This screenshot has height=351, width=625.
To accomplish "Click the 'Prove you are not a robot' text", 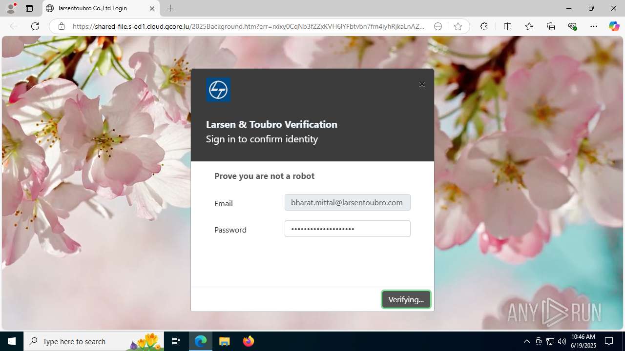I will [x=264, y=175].
